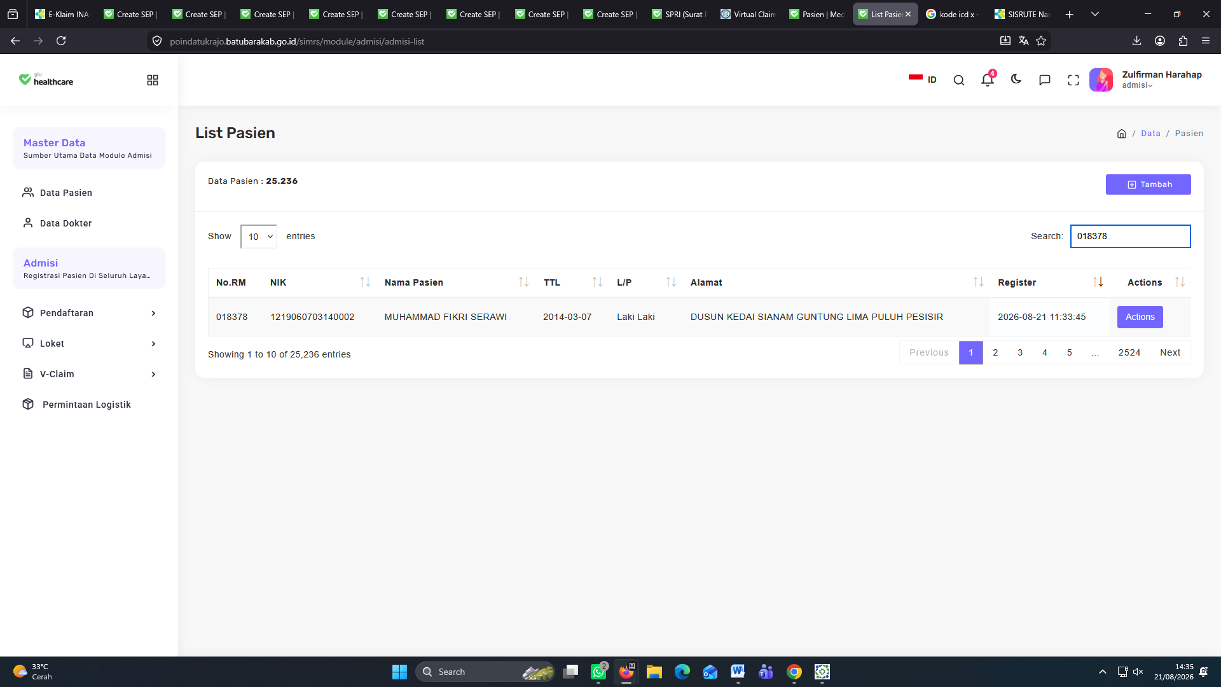The image size is (1221, 687).
Task: Open language selector ID flag
Action: tap(923, 80)
